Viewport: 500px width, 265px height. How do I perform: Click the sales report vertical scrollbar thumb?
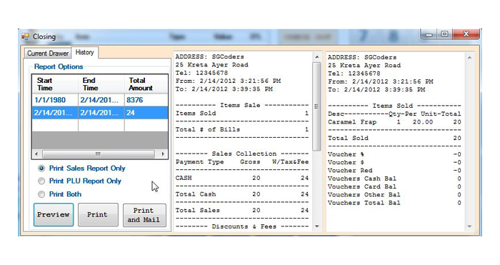[316, 106]
